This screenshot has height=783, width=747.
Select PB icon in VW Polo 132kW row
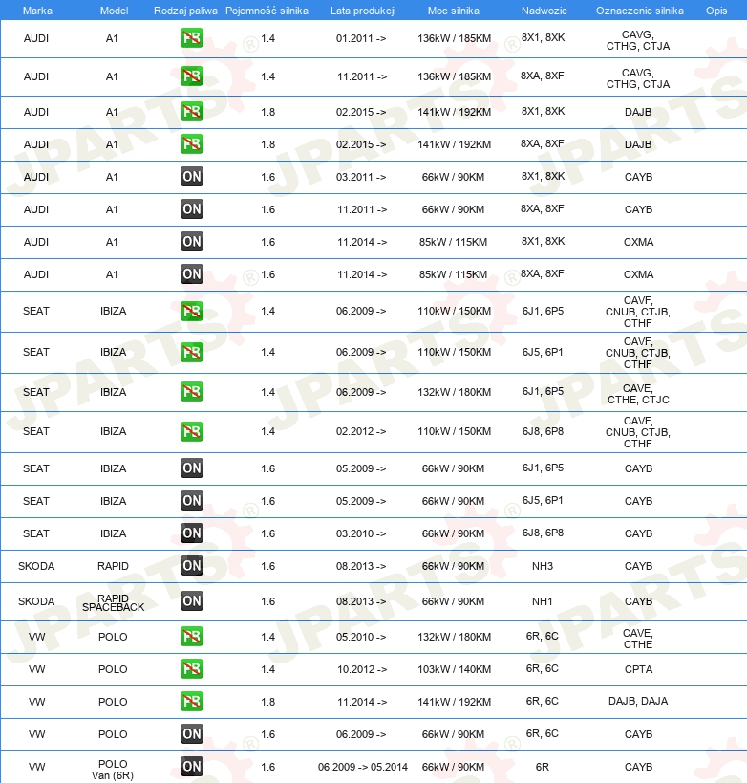(192, 636)
